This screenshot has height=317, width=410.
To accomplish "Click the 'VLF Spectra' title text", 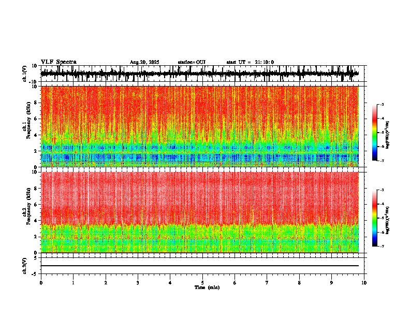I will [x=58, y=62].
